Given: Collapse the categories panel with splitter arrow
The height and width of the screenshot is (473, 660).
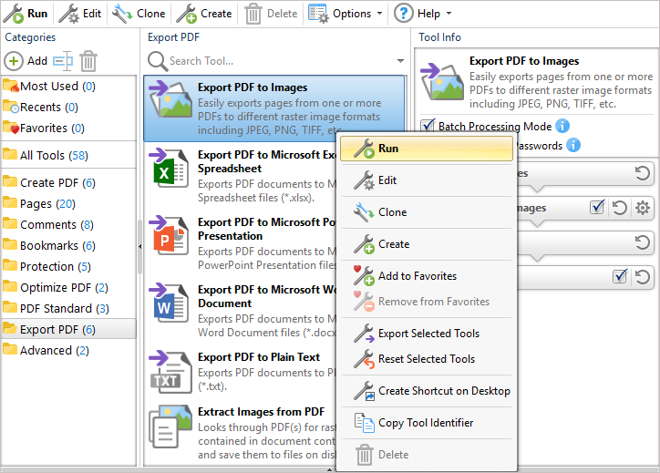Looking at the screenshot, I should tap(139, 247).
